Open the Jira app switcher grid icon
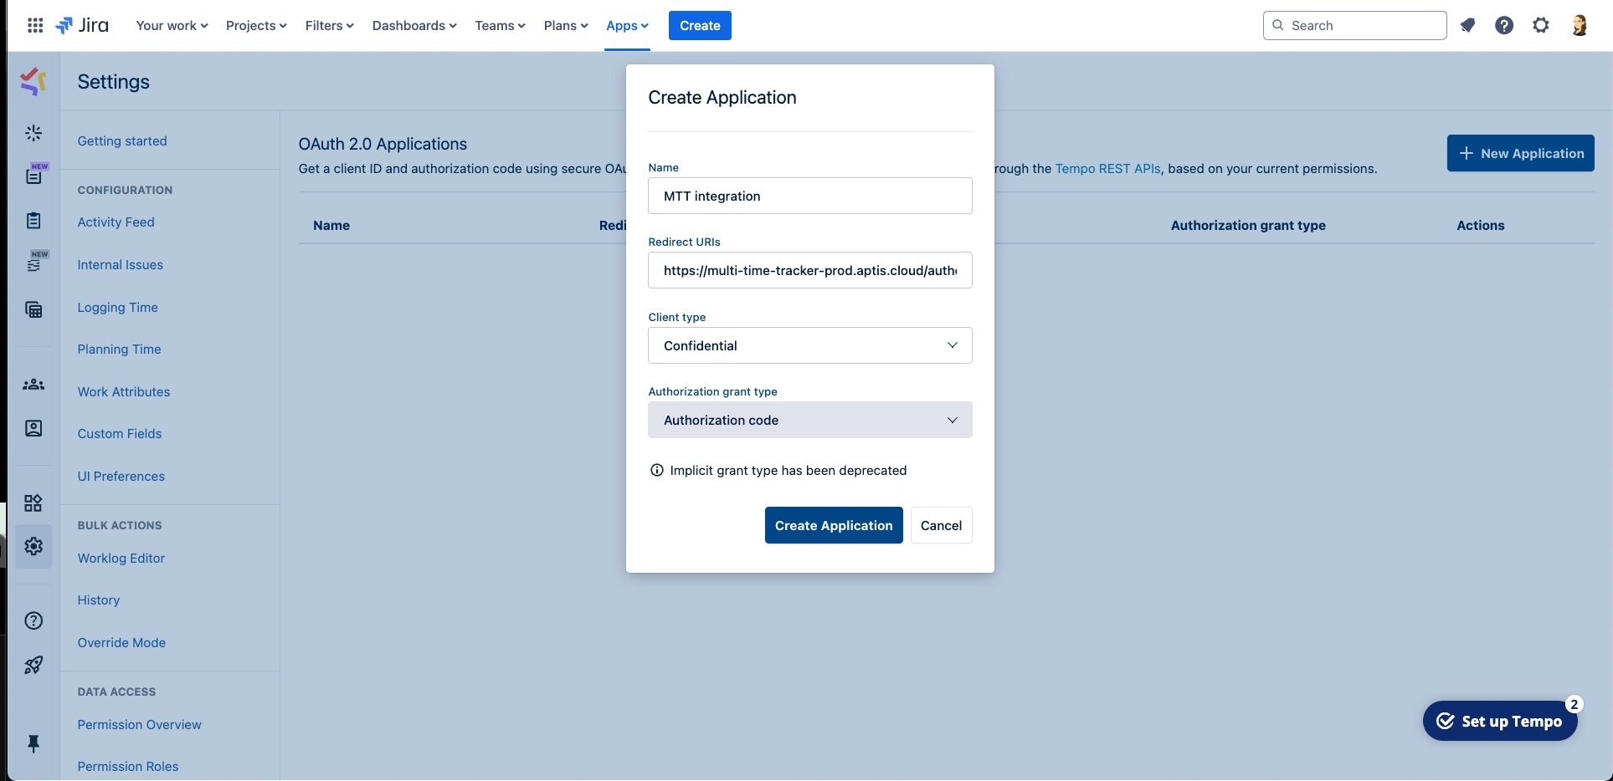The image size is (1613, 781). point(35,25)
